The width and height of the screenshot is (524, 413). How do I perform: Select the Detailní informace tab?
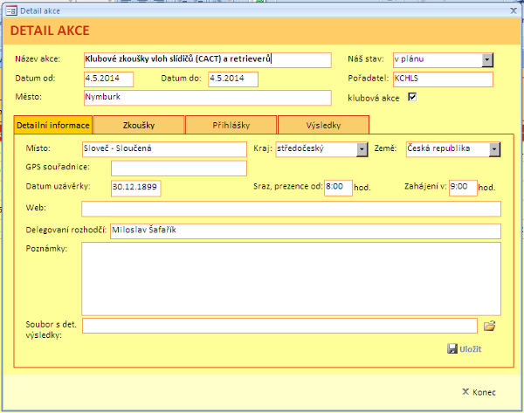pos(53,126)
